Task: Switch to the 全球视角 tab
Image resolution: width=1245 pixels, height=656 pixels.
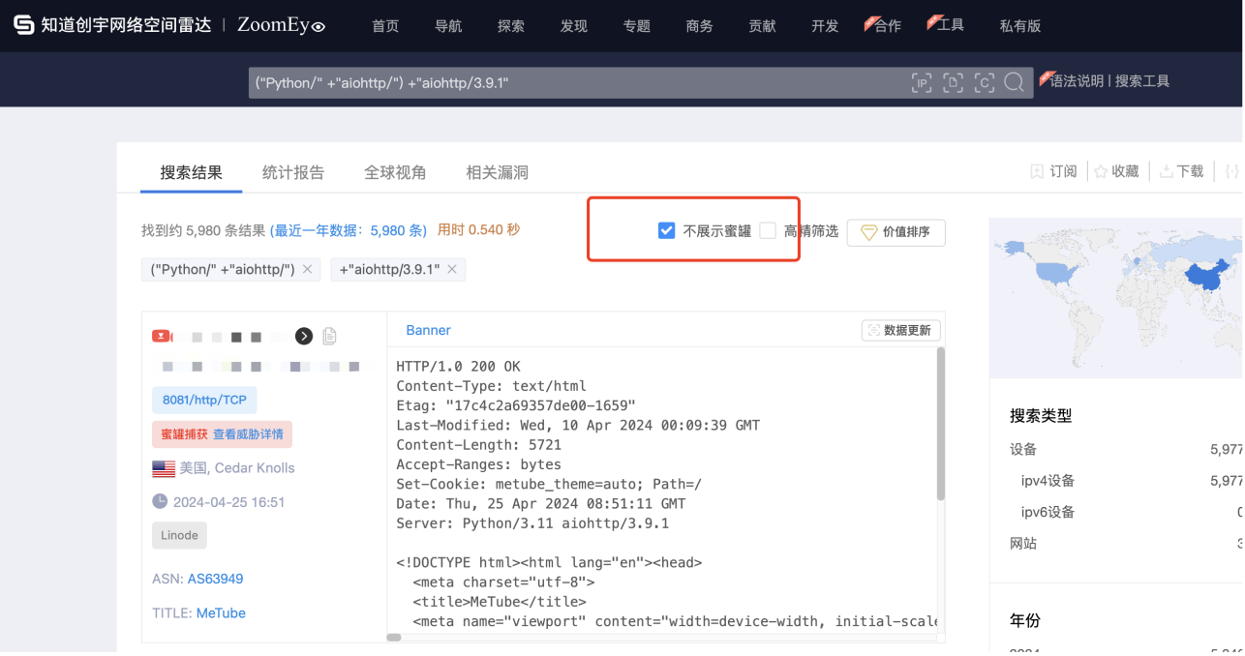Action: tap(395, 172)
